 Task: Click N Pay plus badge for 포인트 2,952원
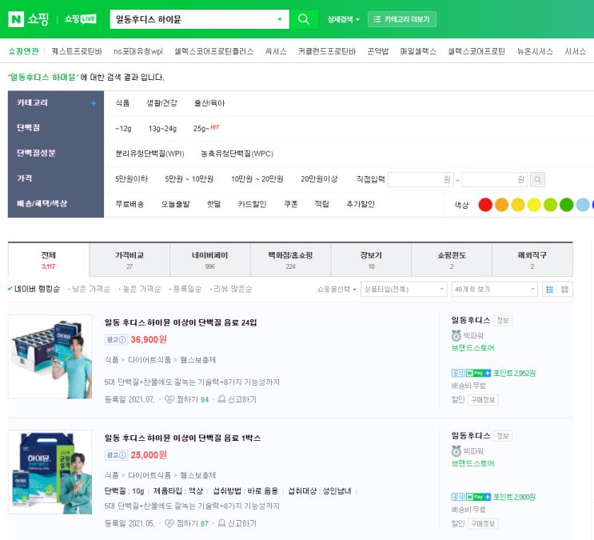[478, 373]
